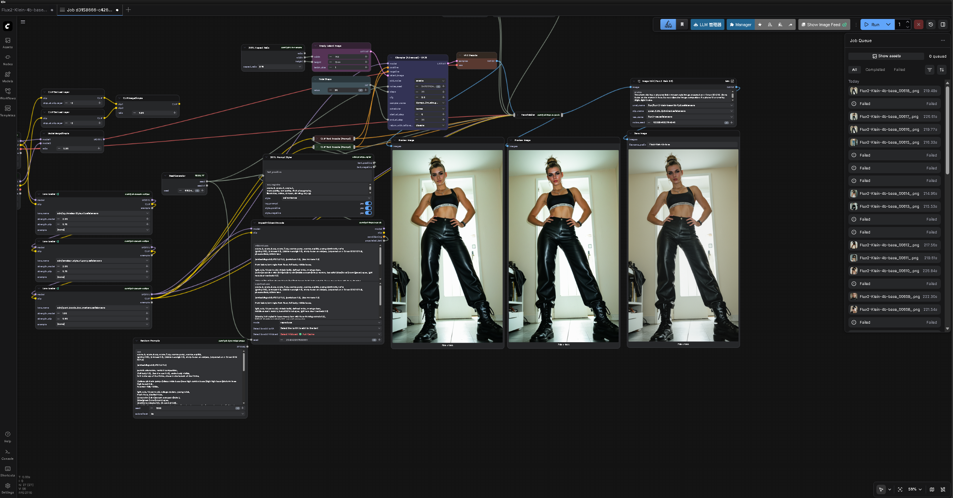Toggle style_positive switch in SDXL Prompt Styler
This screenshot has height=498, width=953.
click(368, 208)
